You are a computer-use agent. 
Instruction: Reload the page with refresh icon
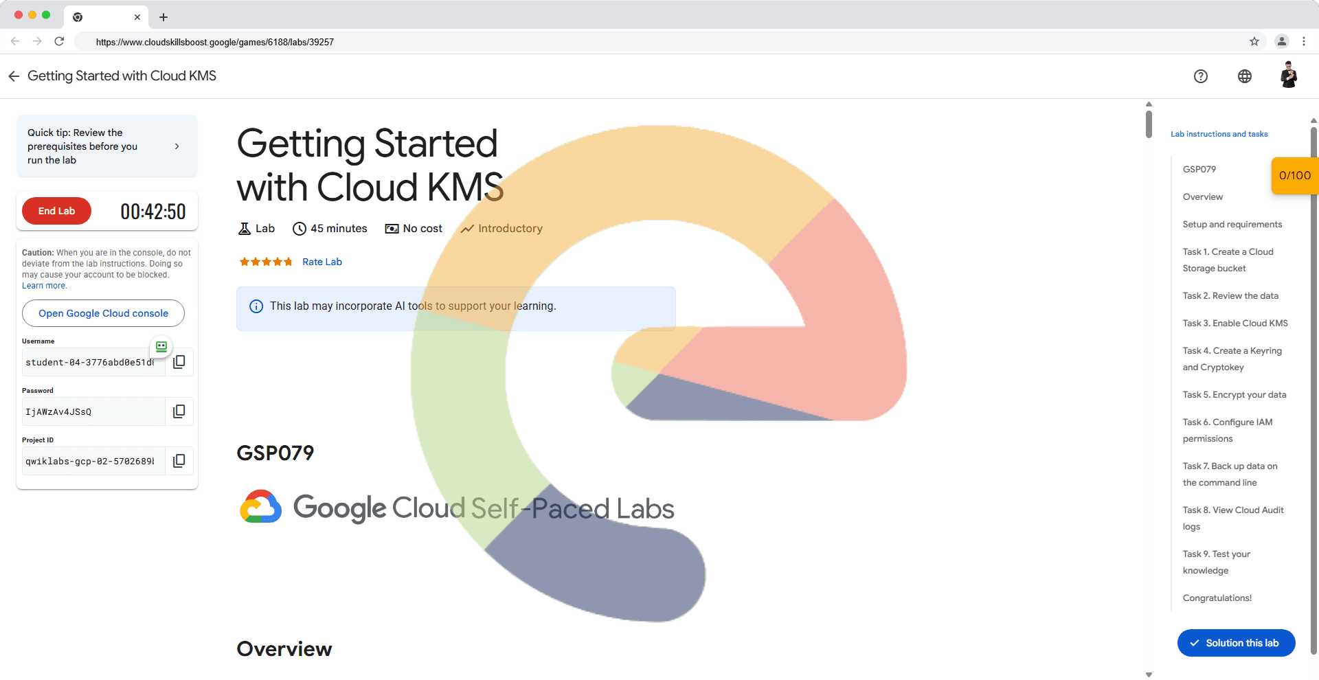59,41
